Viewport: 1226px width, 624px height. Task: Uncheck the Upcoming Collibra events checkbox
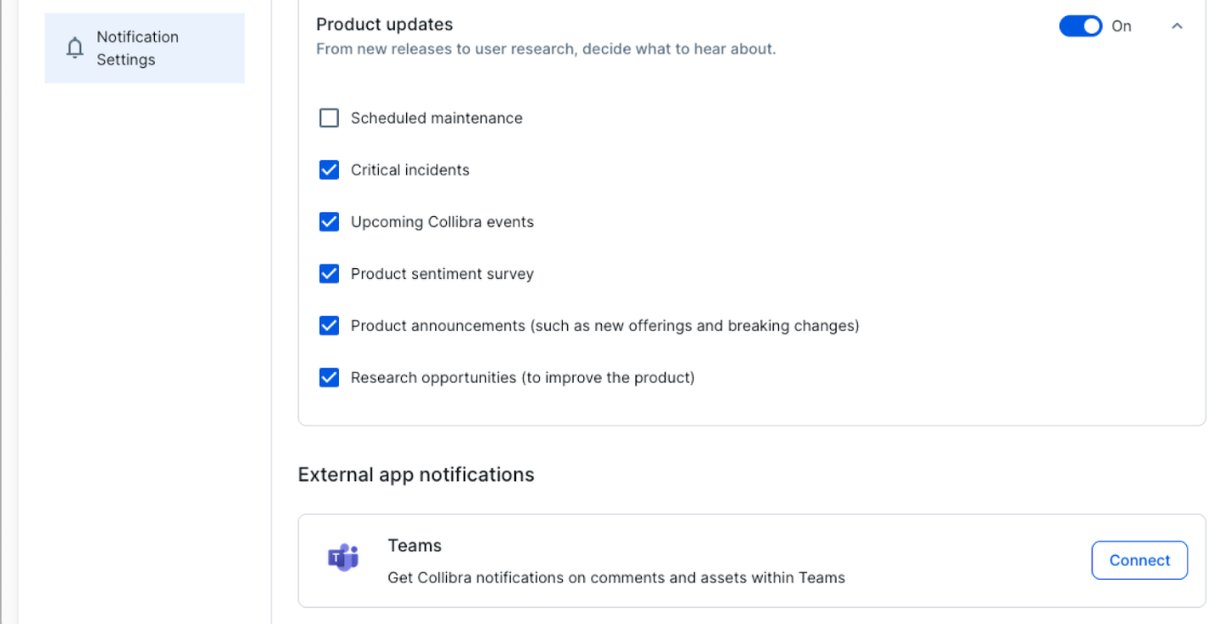coord(329,222)
